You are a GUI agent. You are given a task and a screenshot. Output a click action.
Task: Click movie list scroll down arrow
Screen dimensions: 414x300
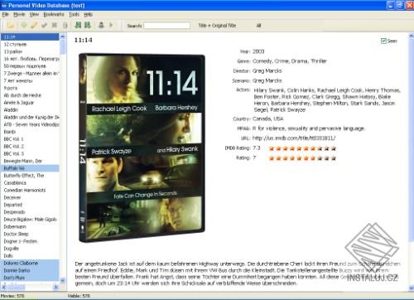63,281
